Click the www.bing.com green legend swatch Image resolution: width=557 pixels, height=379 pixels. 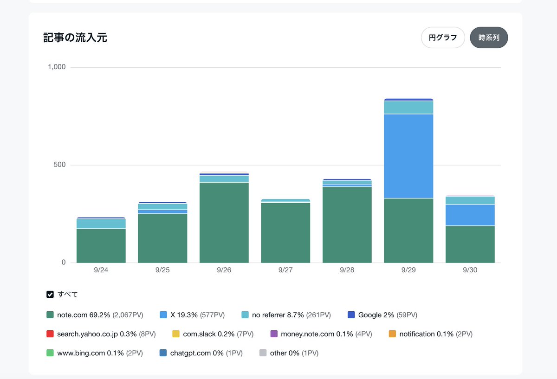pos(51,353)
